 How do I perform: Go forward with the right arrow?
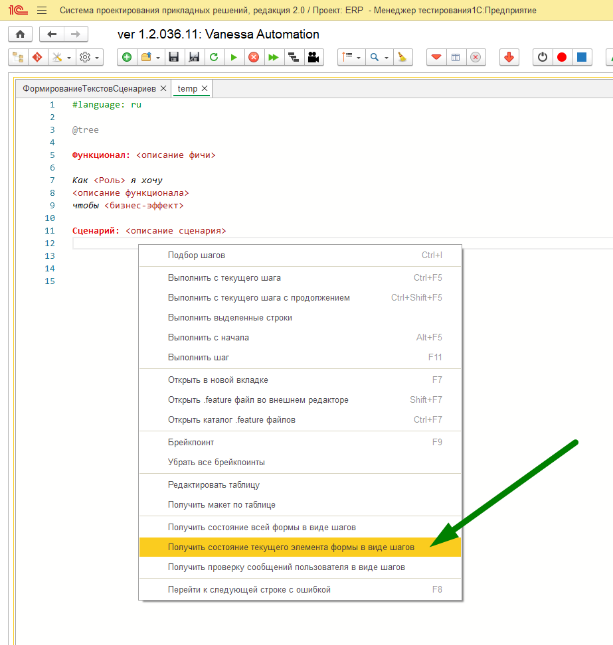click(x=76, y=34)
